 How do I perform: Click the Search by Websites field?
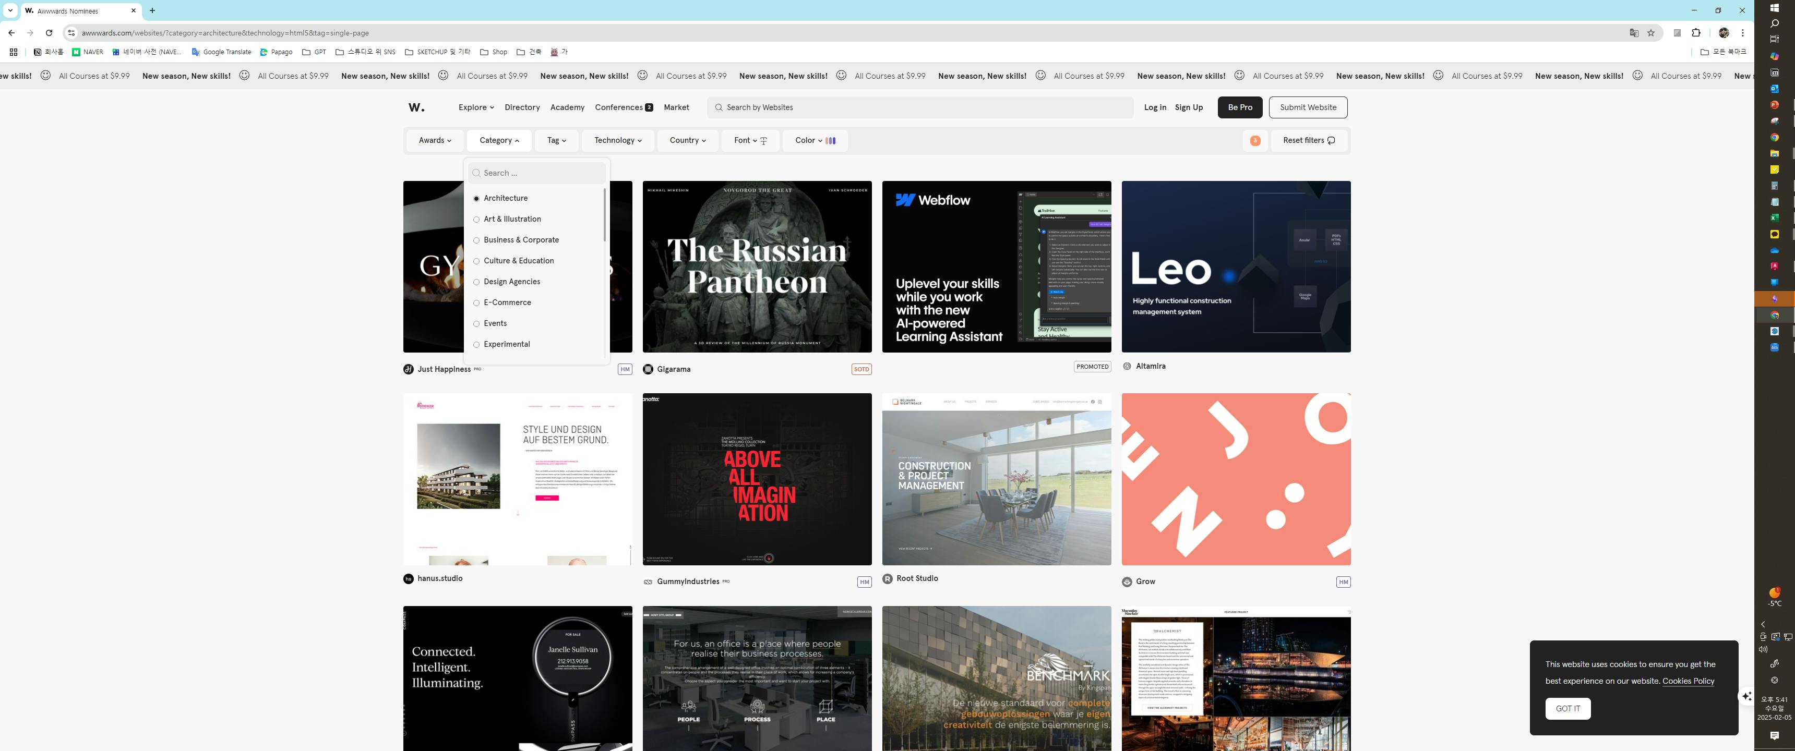click(x=920, y=107)
